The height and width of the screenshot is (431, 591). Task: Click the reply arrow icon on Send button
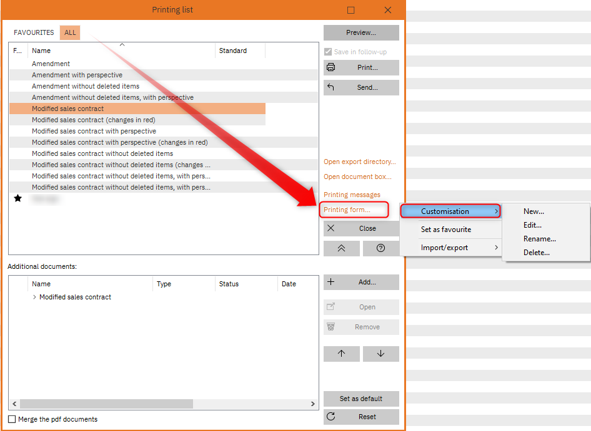pos(331,87)
